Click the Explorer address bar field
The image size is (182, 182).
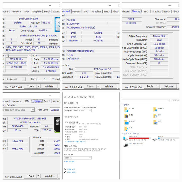pos(144,101)
